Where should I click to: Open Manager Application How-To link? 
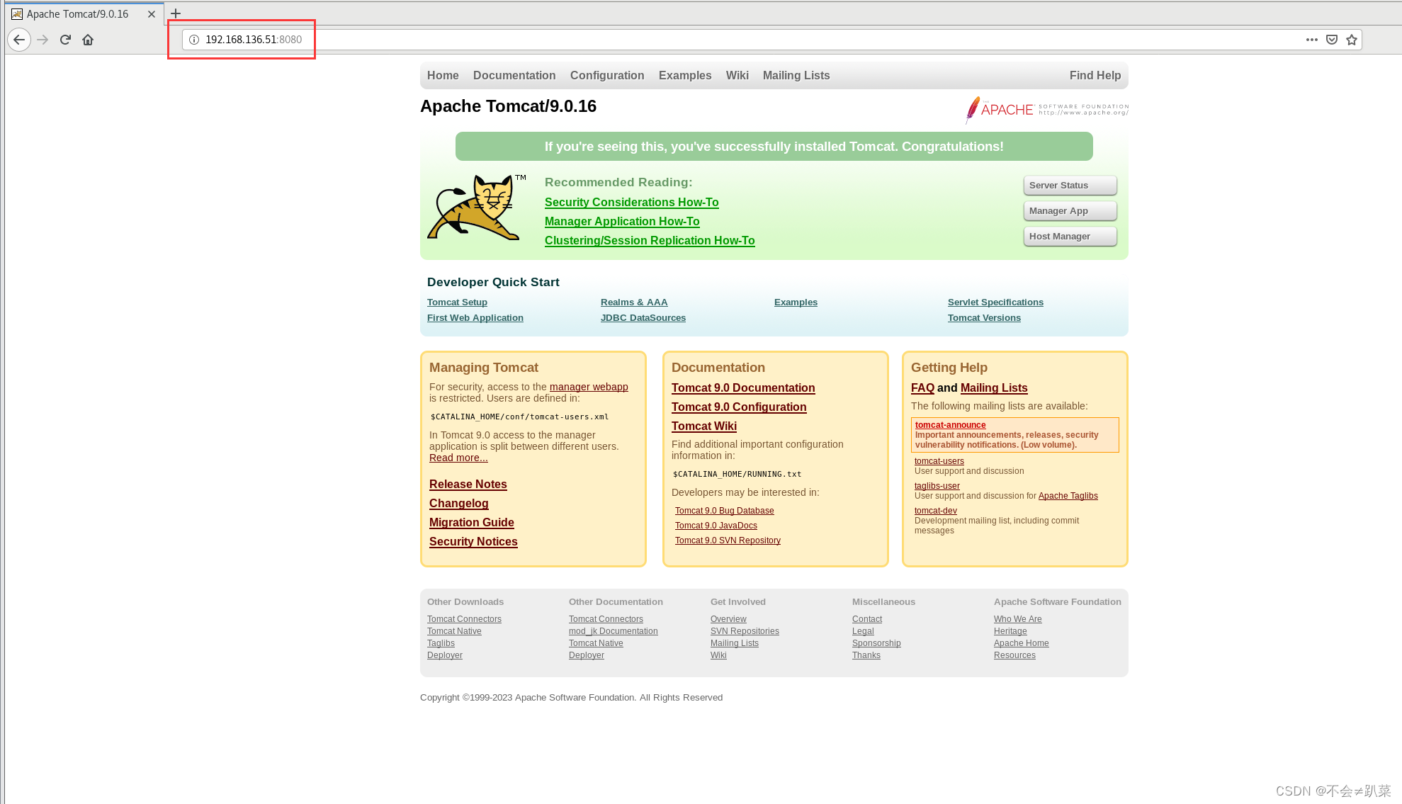point(622,222)
